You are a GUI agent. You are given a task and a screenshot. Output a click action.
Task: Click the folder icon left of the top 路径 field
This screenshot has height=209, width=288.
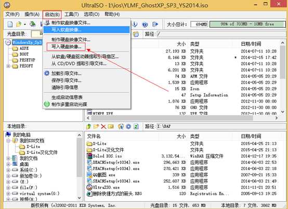136,34
